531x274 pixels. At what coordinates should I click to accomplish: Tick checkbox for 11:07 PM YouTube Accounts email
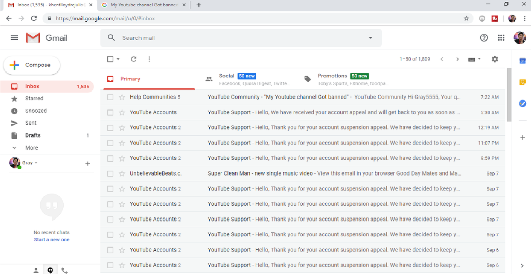[110, 143]
